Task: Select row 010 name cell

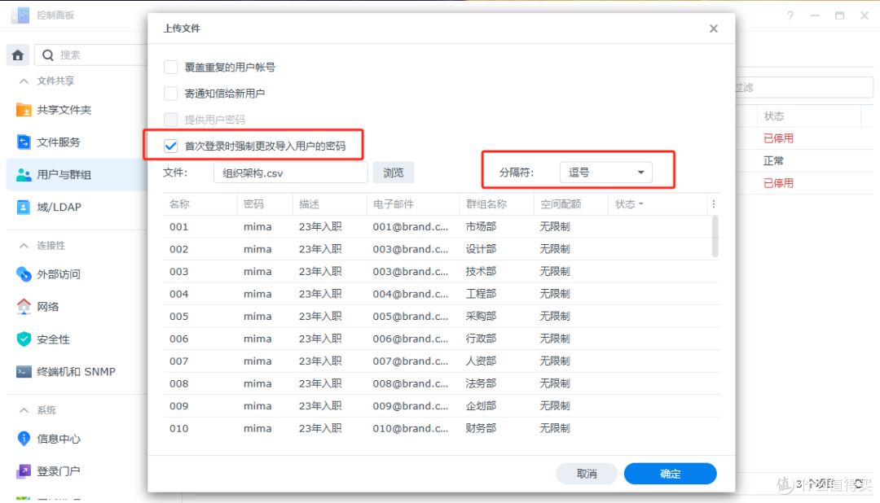Action: pyautogui.click(x=179, y=428)
